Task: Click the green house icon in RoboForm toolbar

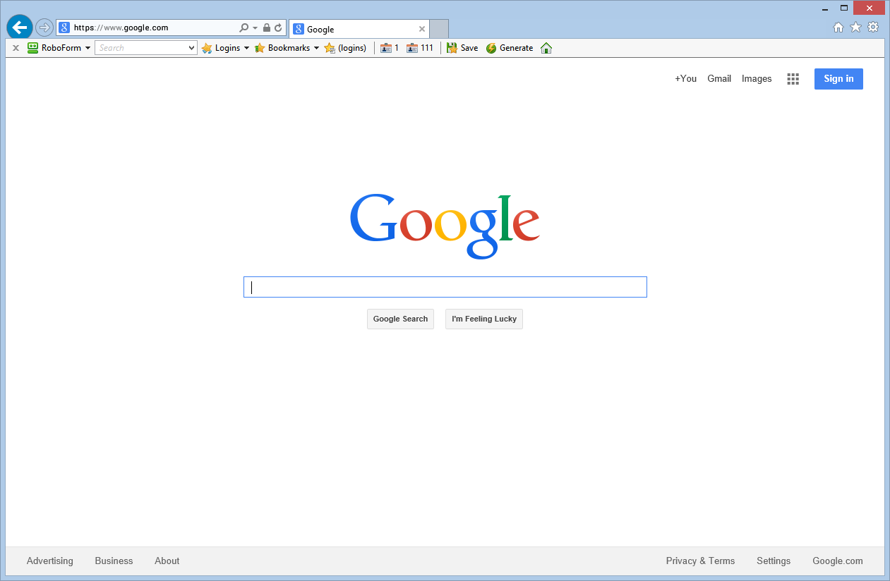Action: pos(546,48)
